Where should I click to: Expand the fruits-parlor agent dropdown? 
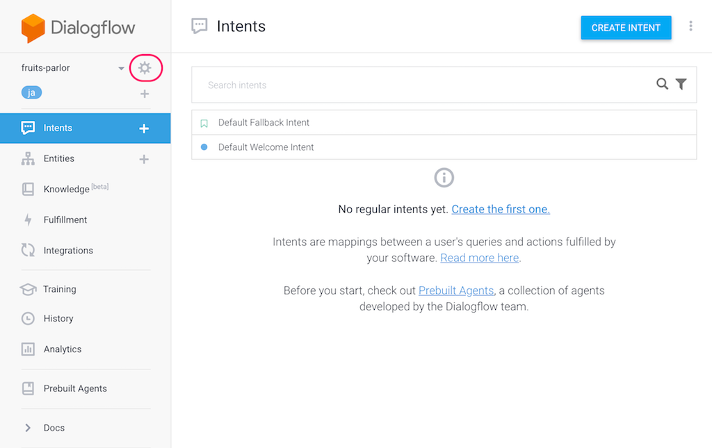(x=121, y=69)
